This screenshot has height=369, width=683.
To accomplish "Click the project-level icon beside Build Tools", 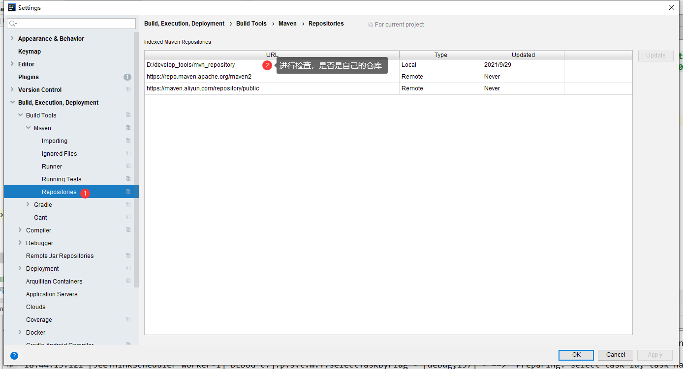I will [128, 115].
